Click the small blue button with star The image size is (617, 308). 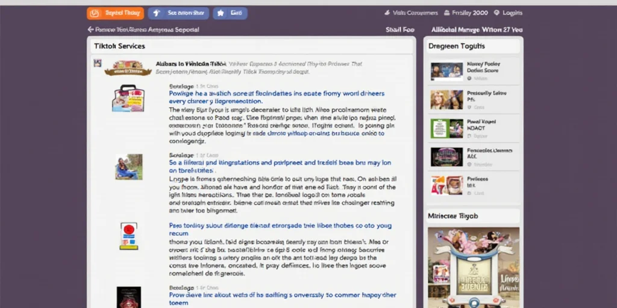(x=230, y=13)
